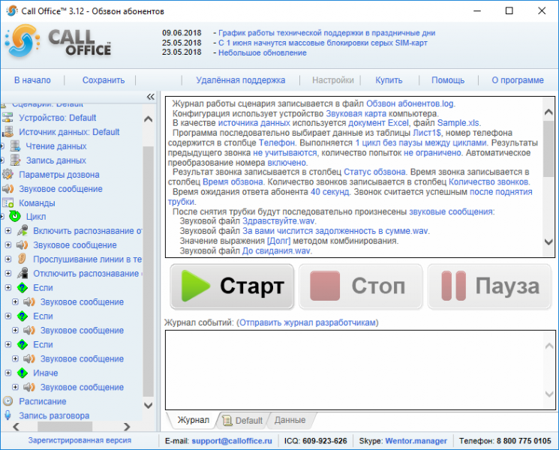Open news link about График работы технической поддержки

pos(326,33)
